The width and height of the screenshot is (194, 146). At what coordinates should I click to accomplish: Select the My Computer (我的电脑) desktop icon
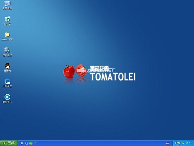click(7, 4)
